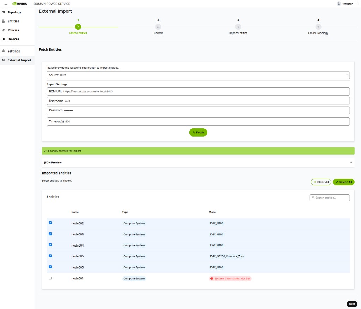Select the Review step circle
Screen dimensions: 361x309
[x=158, y=27]
